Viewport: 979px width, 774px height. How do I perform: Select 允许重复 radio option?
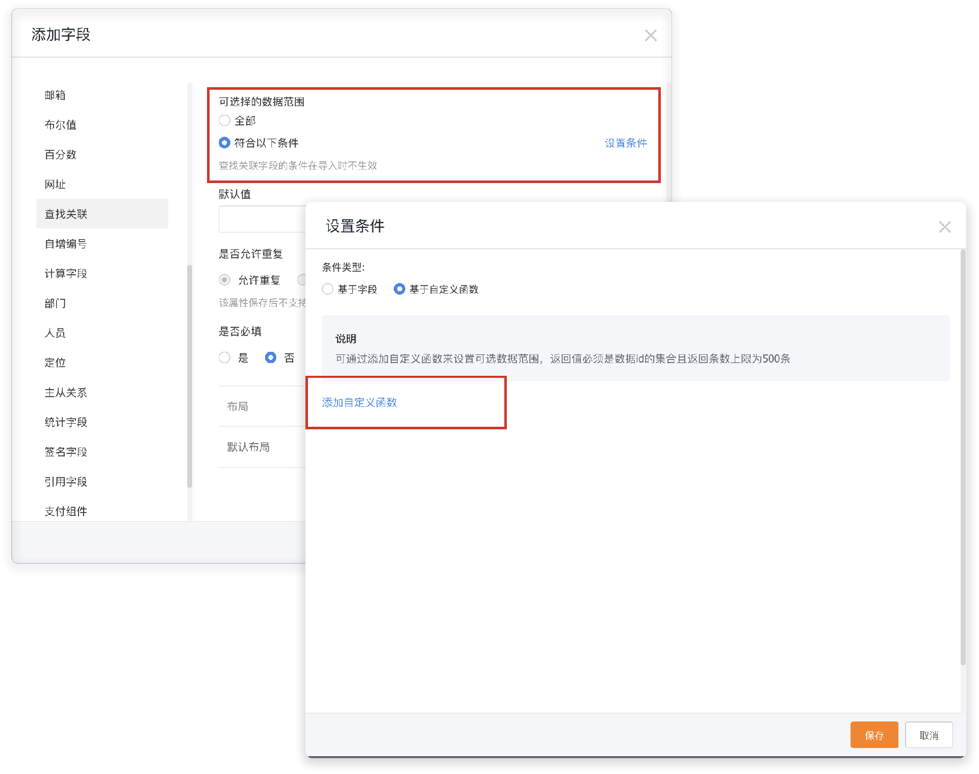[224, 280]
